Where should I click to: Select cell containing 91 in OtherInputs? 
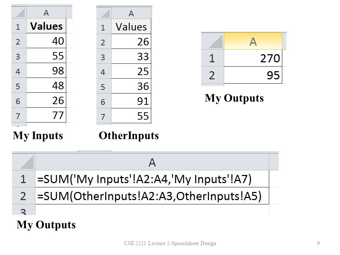[x=131, y=101]
